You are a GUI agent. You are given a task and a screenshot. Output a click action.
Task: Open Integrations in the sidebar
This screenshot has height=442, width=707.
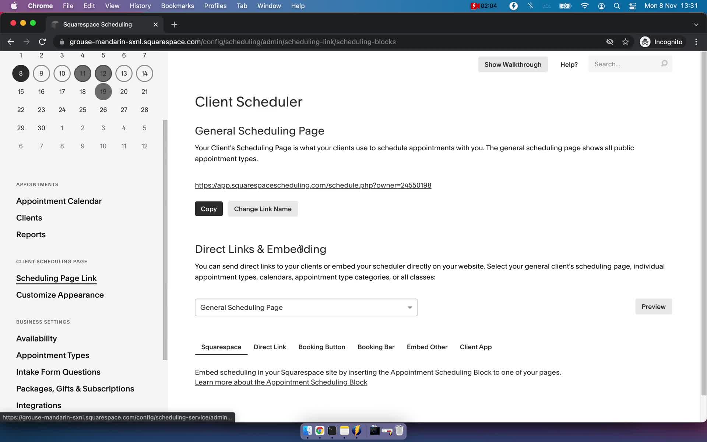pyautogui.click(x=39, y=405)
